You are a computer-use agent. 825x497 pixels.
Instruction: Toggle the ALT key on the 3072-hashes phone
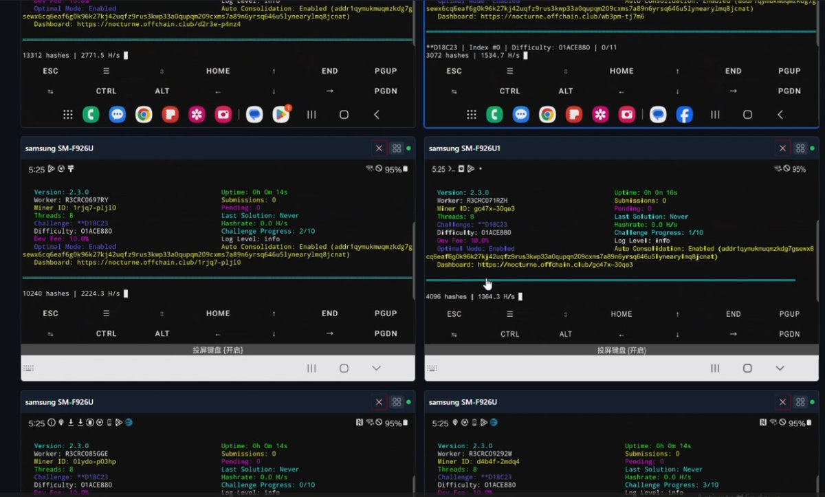tap(566, 91)
